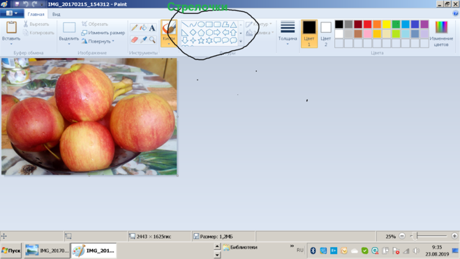The image size is (460, 259).
Task: Choose the rounded rectangle shape
Action: click(217, 24)
